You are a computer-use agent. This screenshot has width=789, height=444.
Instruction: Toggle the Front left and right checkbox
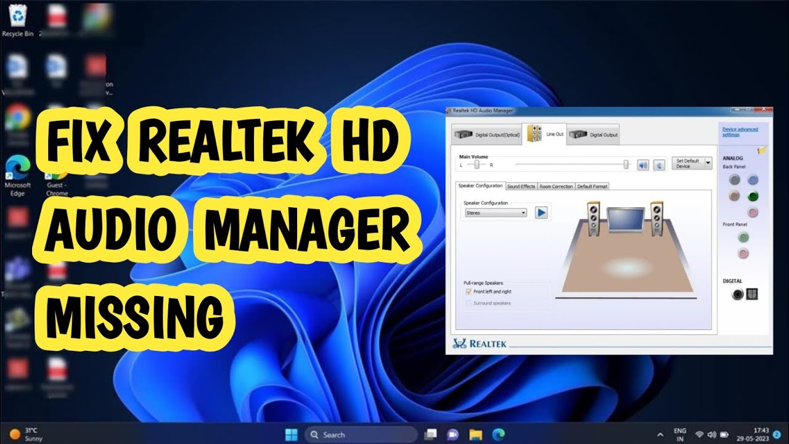pos(469,292)
